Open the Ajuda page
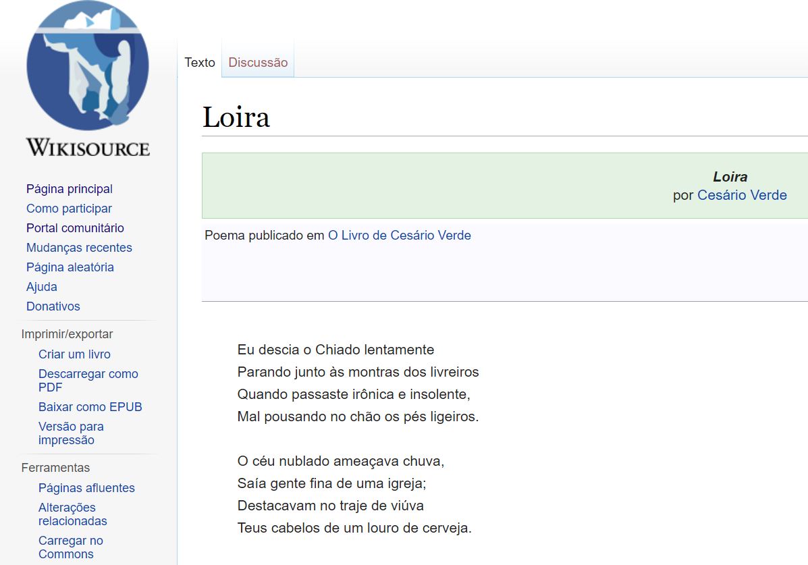Viewport: 808px width, 565px height. tap(42, 287)
